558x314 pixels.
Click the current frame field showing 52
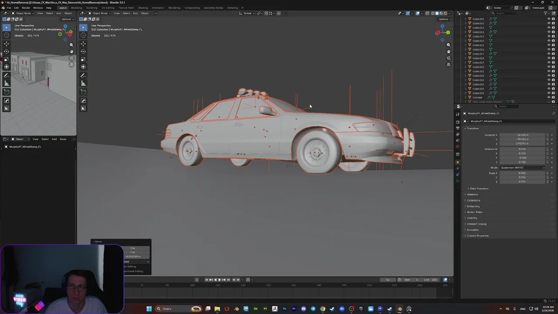[x=388, y=280]
